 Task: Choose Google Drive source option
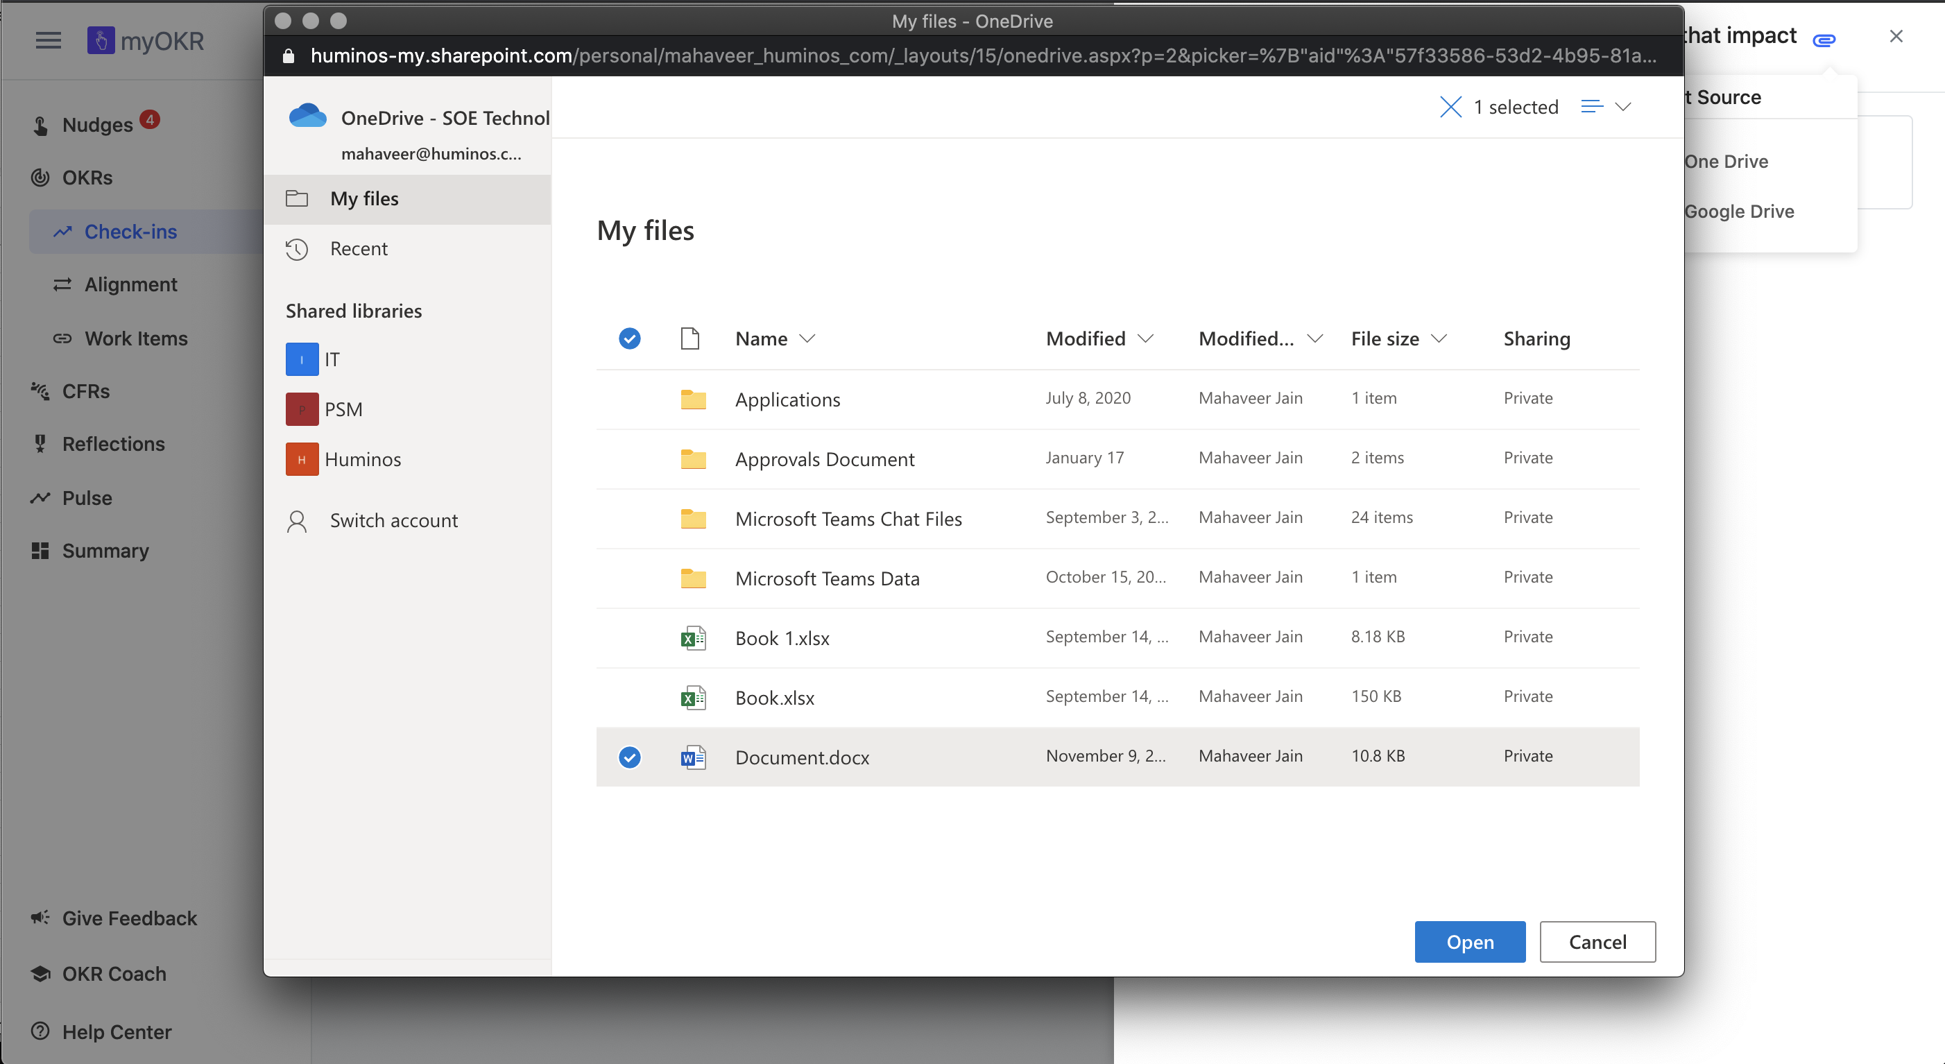pyautogui.click(x=1738, y=212)
